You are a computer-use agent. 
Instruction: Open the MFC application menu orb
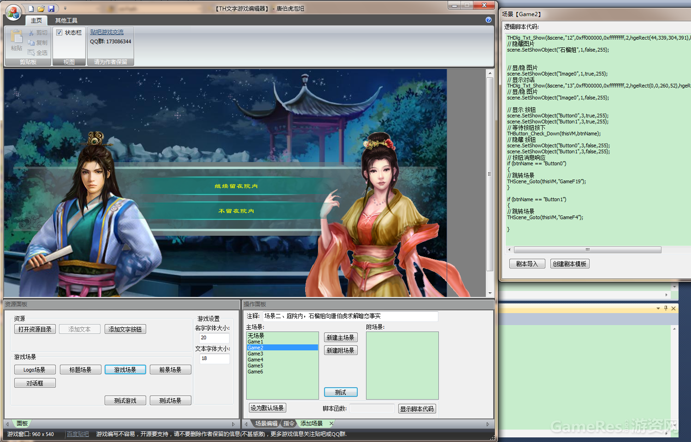13,12
